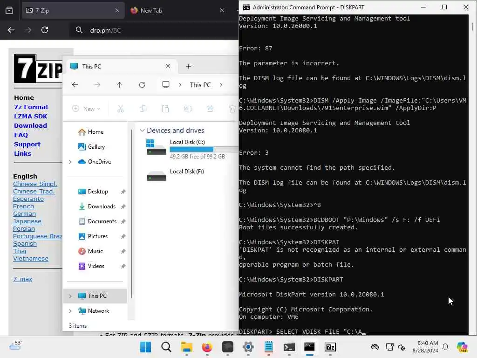The height and width of the screenshot is (358, 477).
Task: Open the FAQ link on the 7-Zip site
Action: (x=20, y=135)
